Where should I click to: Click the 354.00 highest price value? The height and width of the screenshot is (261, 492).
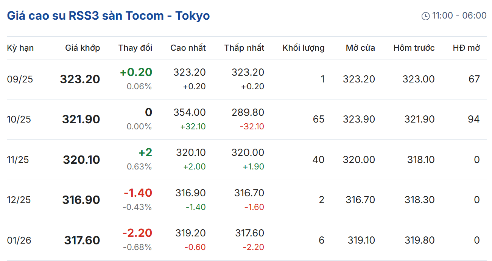190,112
